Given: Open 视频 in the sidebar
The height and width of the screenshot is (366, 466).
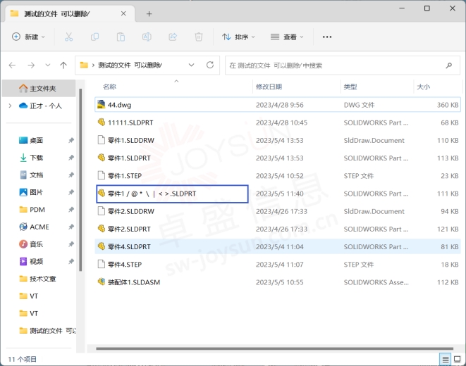Looking at the screenshot, I should pyautogui.click(x=36, y=261).
